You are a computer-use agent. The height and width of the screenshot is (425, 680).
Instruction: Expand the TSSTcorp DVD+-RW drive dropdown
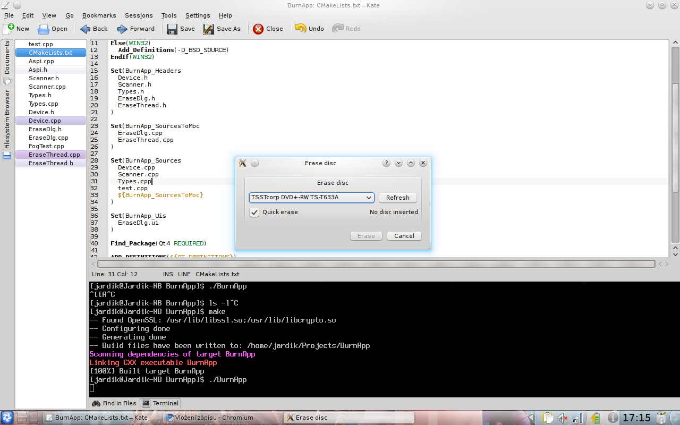[x=312, y=198]
